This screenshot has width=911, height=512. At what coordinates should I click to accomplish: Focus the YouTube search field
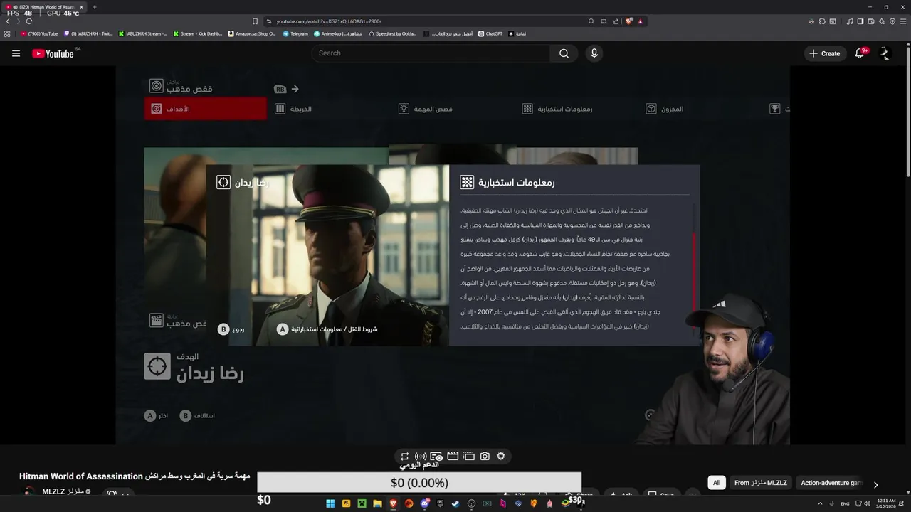click(x=431, y=53)
